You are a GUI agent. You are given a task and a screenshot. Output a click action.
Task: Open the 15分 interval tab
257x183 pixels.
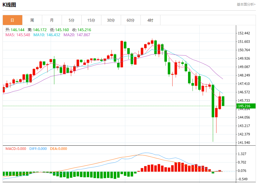click(91, 20)
